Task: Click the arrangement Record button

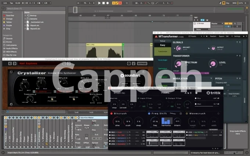Action: point(107,3)
